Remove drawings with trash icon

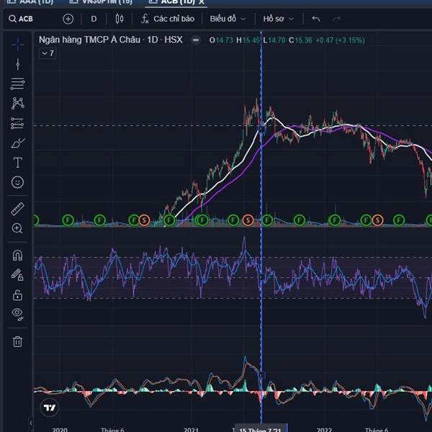[17, 341]
